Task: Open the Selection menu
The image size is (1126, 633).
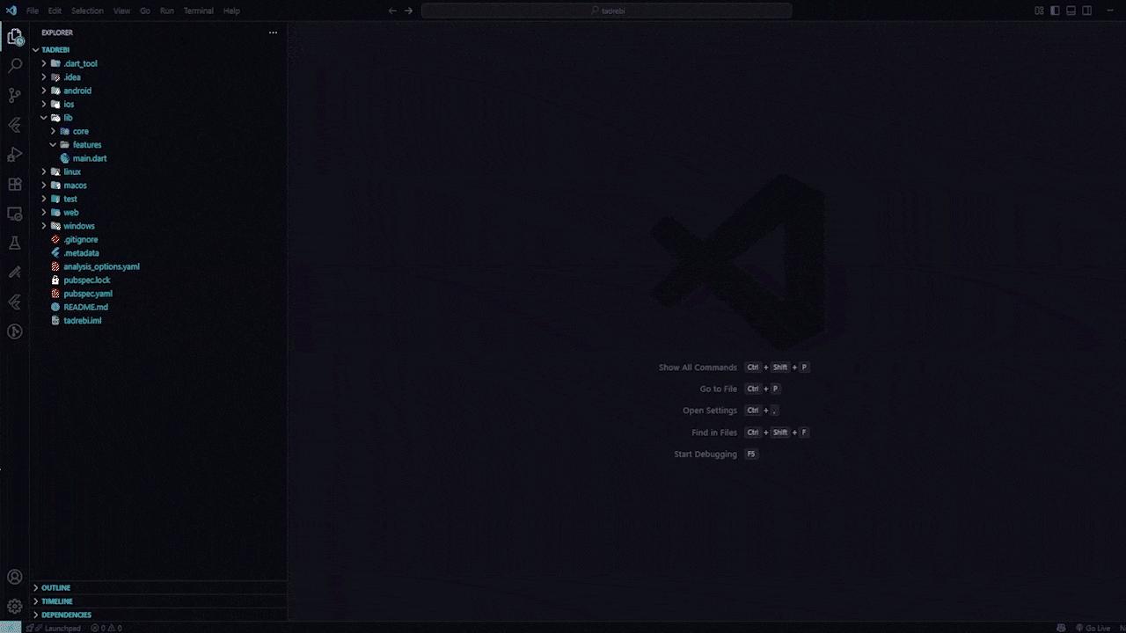Action: click(87, 11)
